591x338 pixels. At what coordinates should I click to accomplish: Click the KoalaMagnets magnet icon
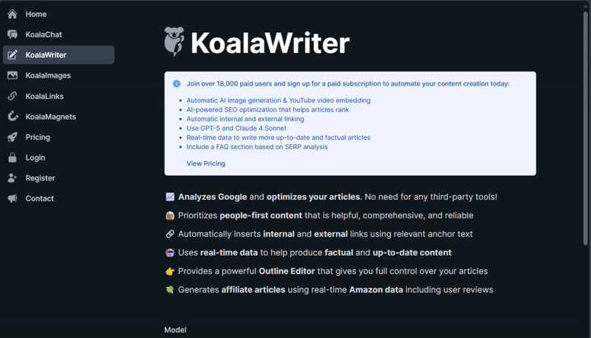[12, 117]
